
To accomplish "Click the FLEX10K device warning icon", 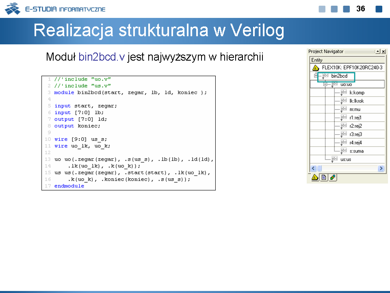I will 315,68.
